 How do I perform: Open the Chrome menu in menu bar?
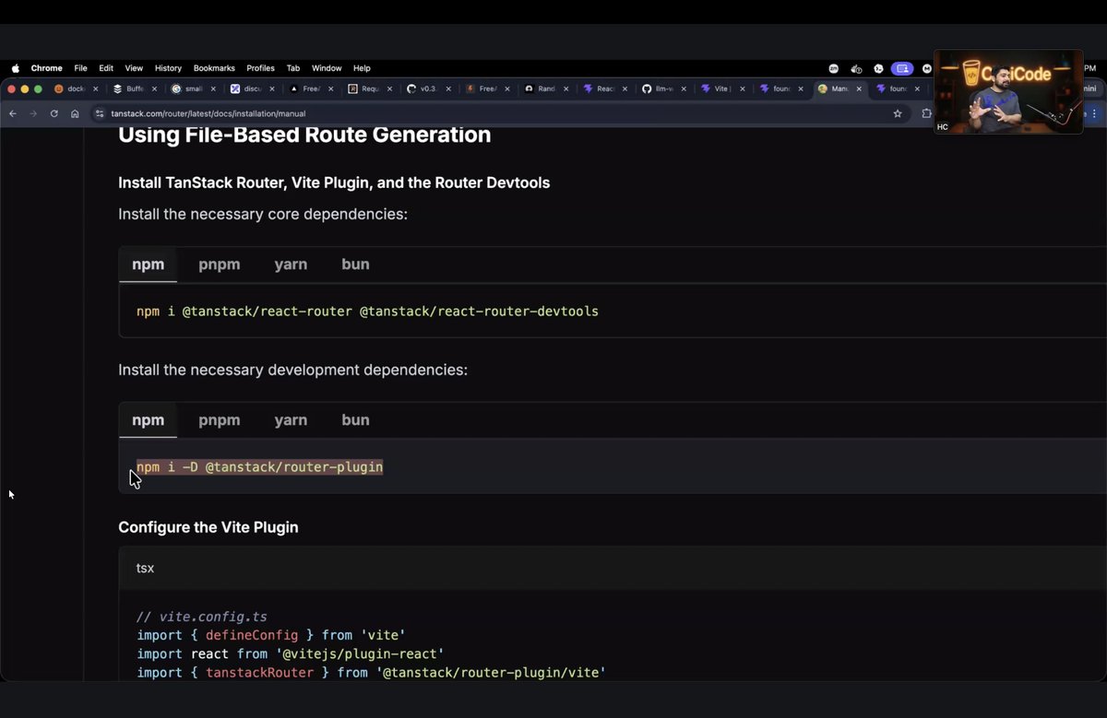[x=46, y=68]
